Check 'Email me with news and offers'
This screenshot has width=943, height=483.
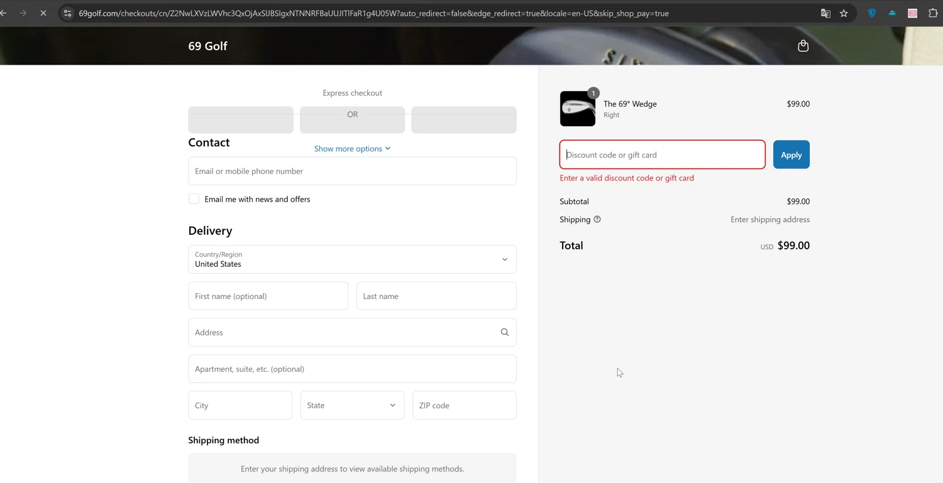pos(194,199)
